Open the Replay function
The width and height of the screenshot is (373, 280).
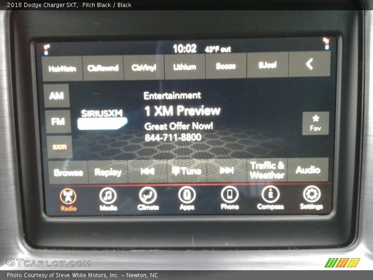(108, 172)
